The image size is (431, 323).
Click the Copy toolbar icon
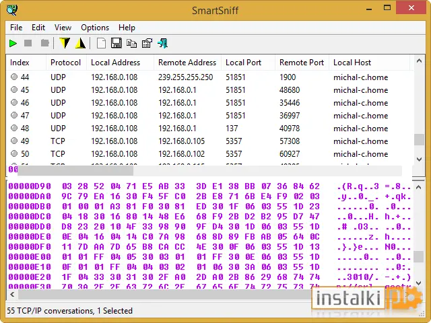[x=132, y=43]
